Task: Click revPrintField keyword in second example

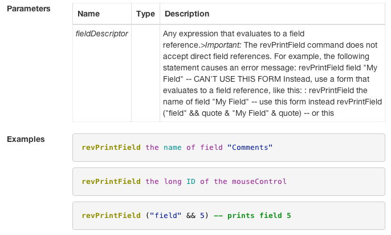Action: point(111,182)
